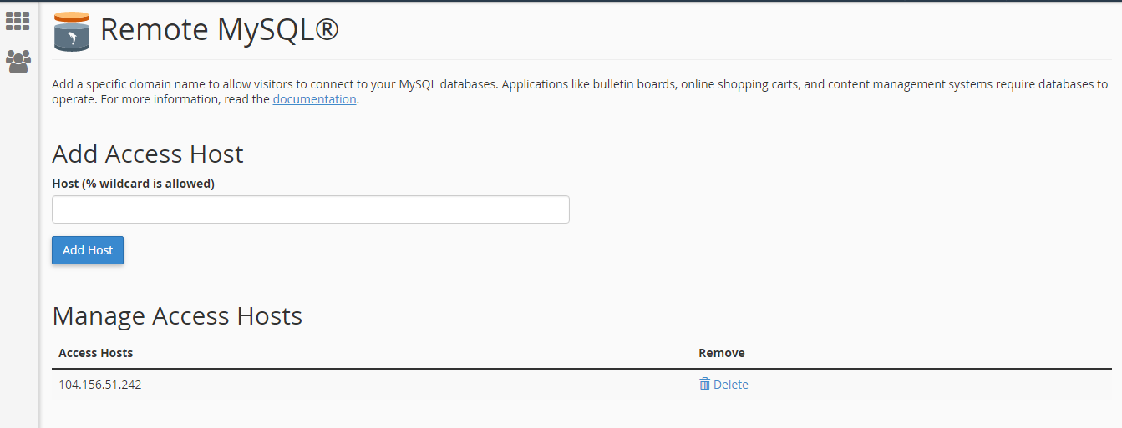Click the Host wildcard field label
Viewport: 1122px width, 428px height.
pos(133,184)
